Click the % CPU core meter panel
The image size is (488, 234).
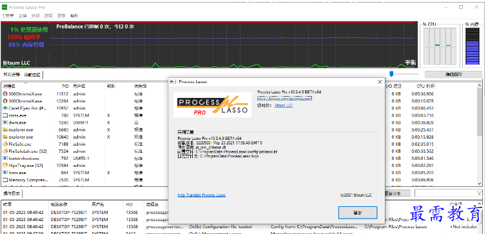439,46
